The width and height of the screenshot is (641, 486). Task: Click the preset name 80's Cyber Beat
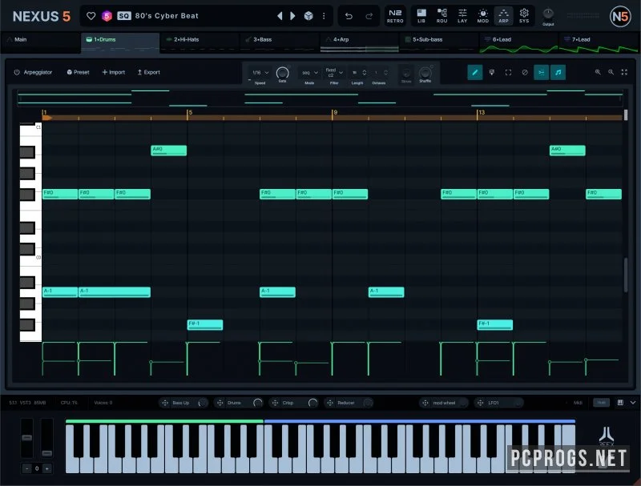(167, 16)
